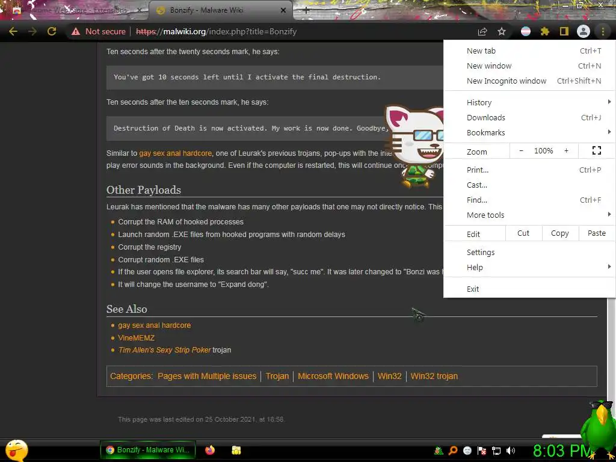
Task: Click the malwiki.org address bar URL
Action: coord(216,31)
